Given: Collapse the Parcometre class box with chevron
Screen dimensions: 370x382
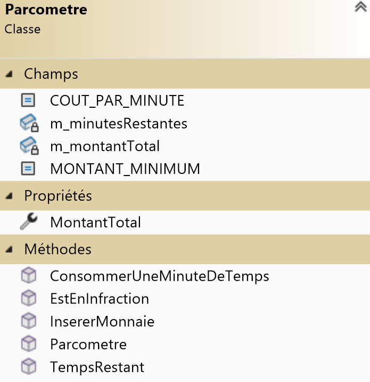Looking at the screenshot, I should (360, 8).
